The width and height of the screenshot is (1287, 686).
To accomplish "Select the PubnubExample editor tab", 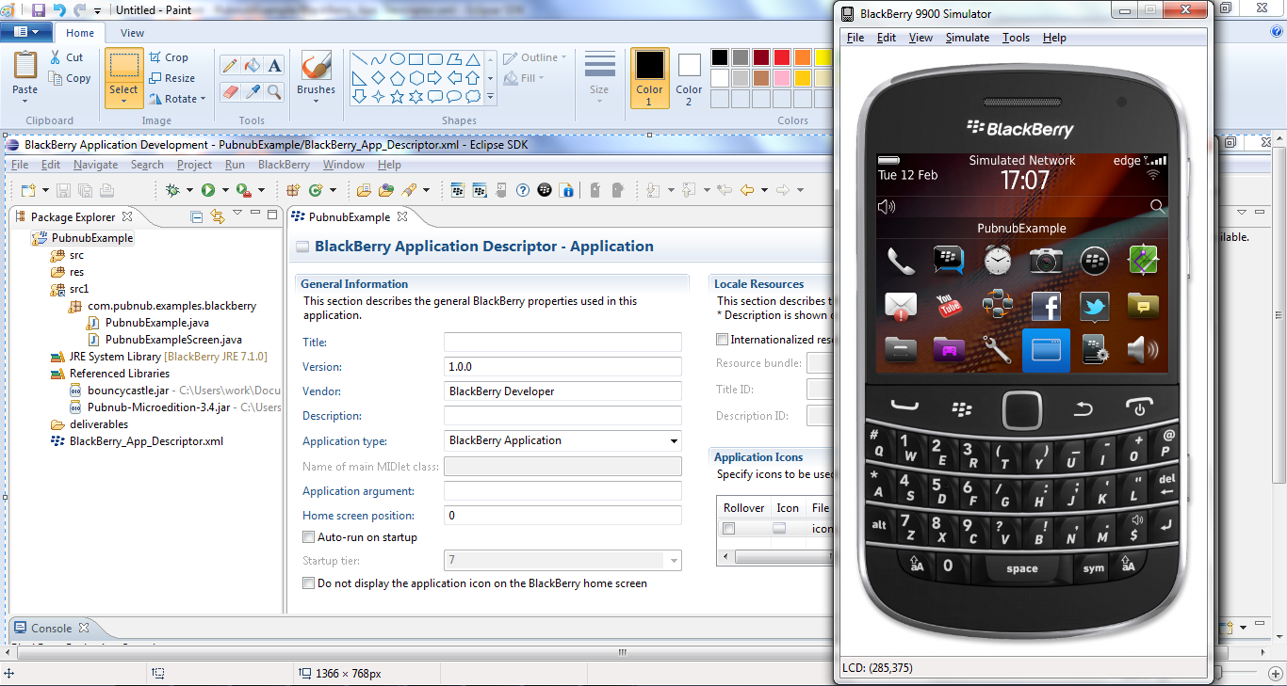I will [350, 217].
